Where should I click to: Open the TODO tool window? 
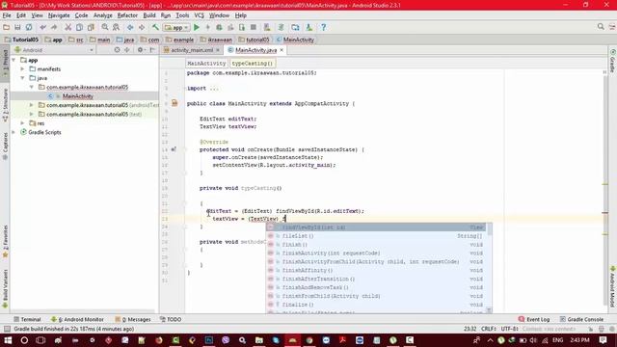(171, 319)
